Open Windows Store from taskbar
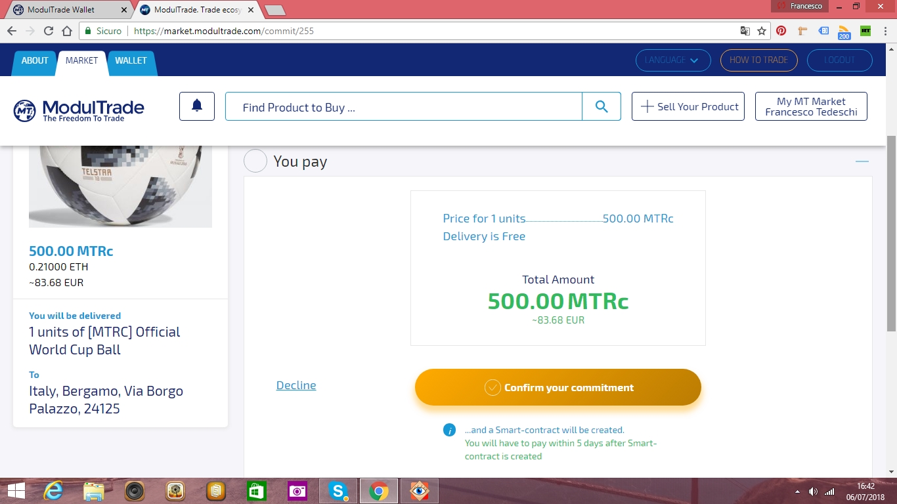 (x=257, y=491)
